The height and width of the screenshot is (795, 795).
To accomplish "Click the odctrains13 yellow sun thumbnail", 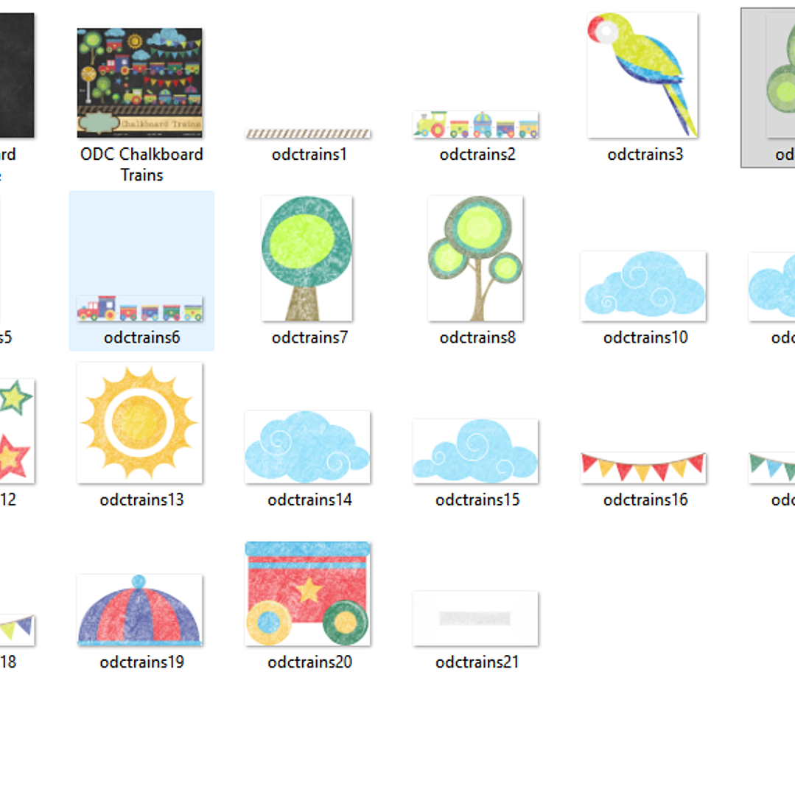I will pyautogui.click(x=139, y=423).
